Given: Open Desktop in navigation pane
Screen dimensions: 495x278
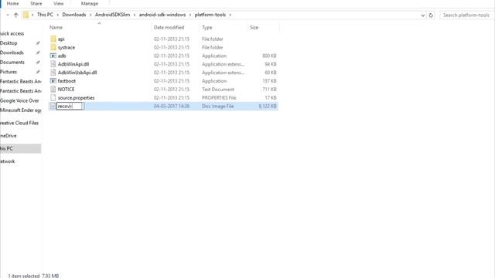Looking at the screenshot, I should coord(9,43).
